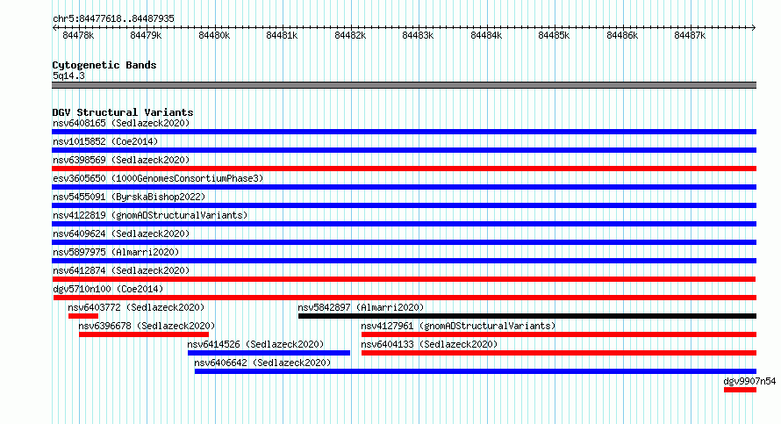
Task: Click the nsv6408165 (Sedlazeck2020) variant label
Action: click(121, 123)
